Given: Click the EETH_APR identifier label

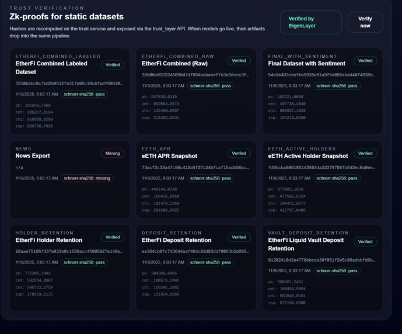Looking at the screenshot, I should click(x=156, y=149).
